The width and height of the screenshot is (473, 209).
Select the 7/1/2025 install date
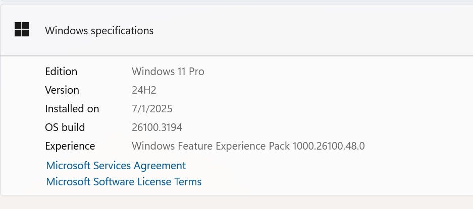click(152, 109)
